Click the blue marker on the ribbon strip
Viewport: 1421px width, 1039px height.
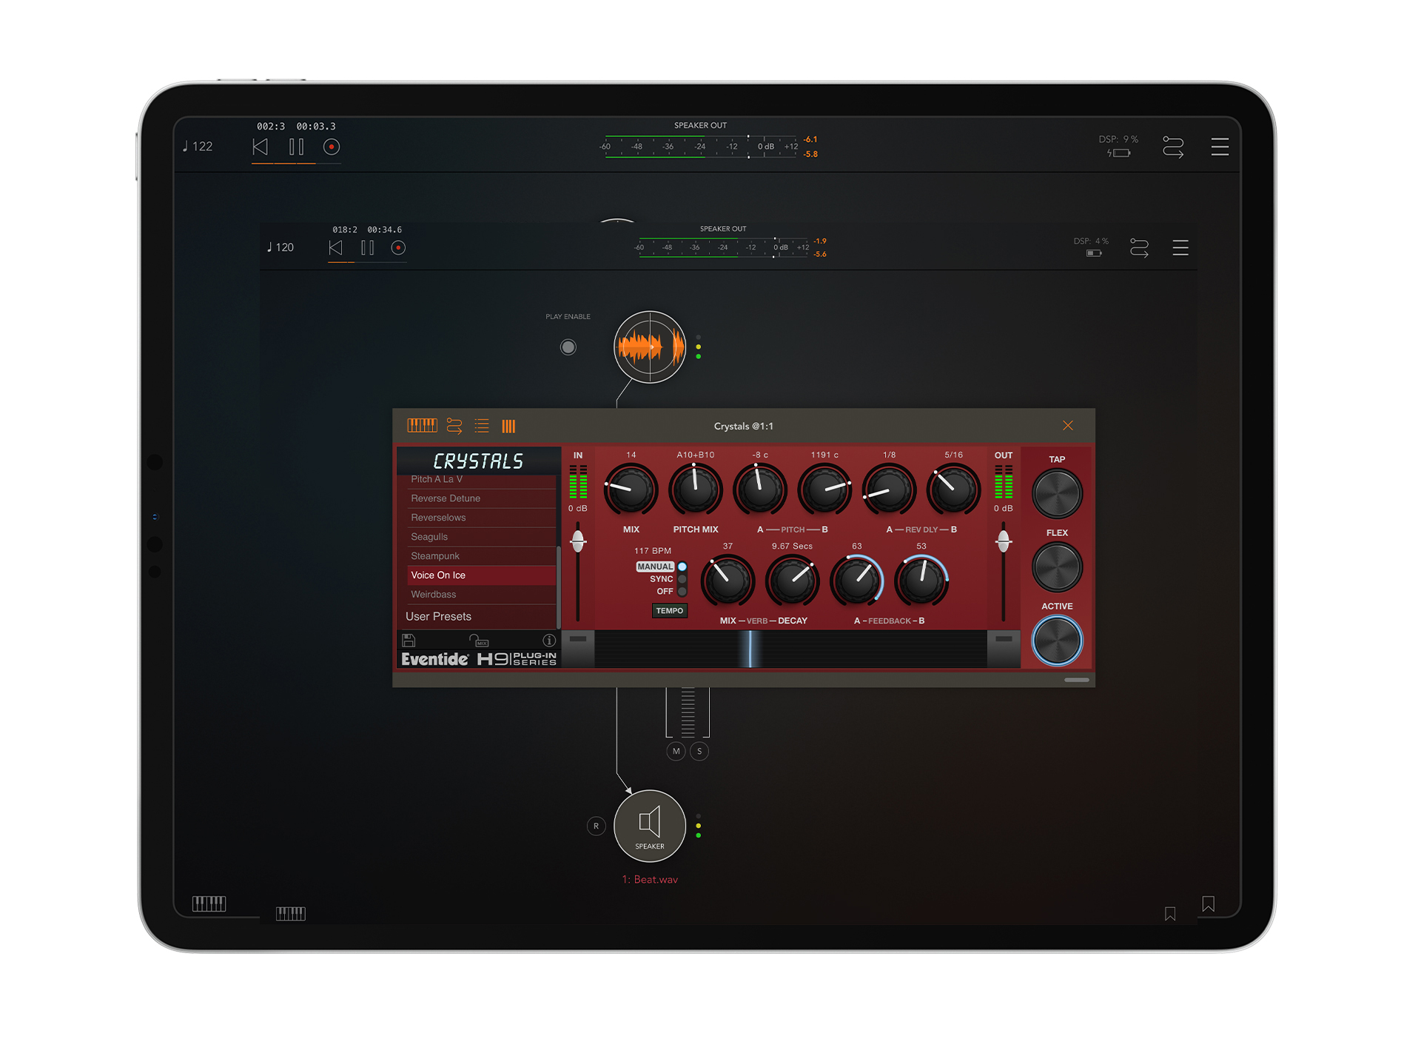(x=750, y=649)
